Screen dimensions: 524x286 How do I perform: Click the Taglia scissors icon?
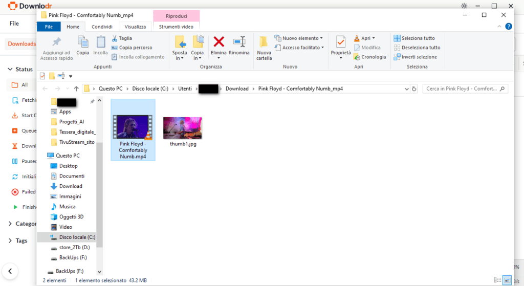coord(115,38)
